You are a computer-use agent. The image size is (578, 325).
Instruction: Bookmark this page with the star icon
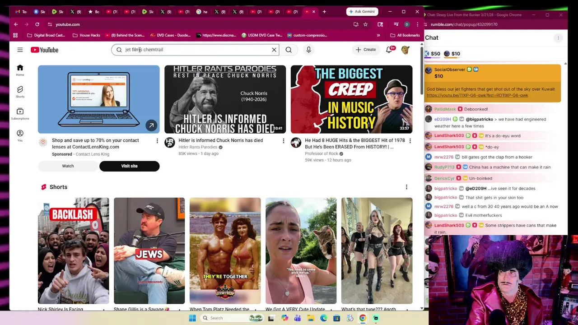coord(365,24)
